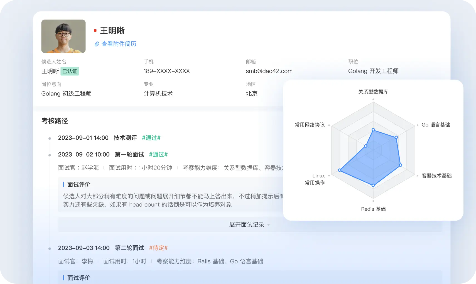Select the 第二轮面试 timeline marker dot
476x284 pixels.
coord(50,248)
